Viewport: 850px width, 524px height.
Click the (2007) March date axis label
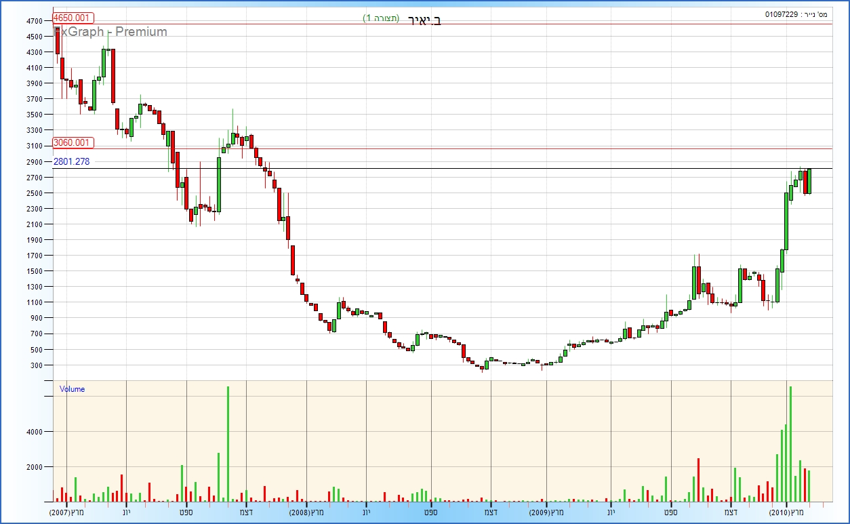[66, 513]
